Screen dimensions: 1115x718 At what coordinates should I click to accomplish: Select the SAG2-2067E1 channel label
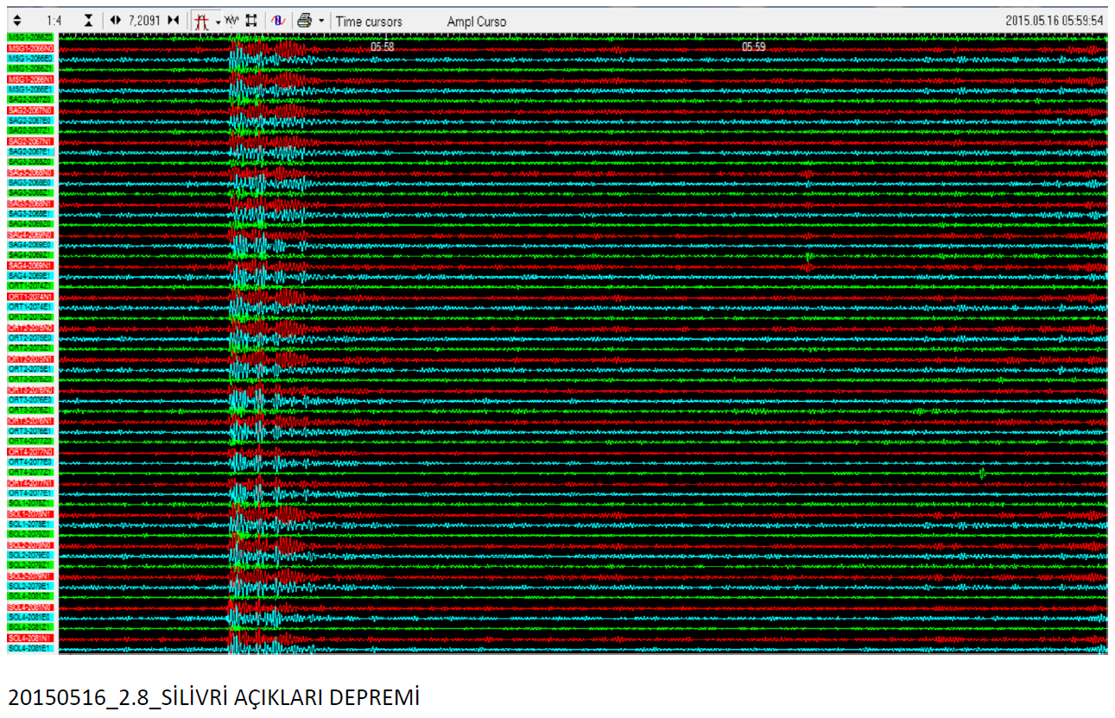point(30,152)
